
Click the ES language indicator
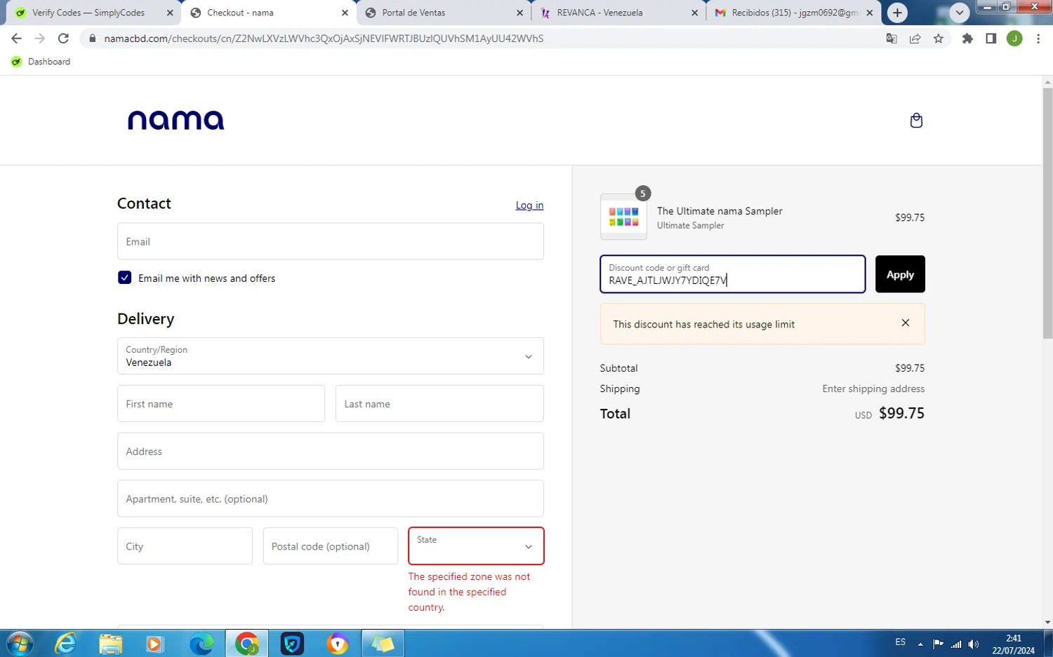tap(901, 642)
